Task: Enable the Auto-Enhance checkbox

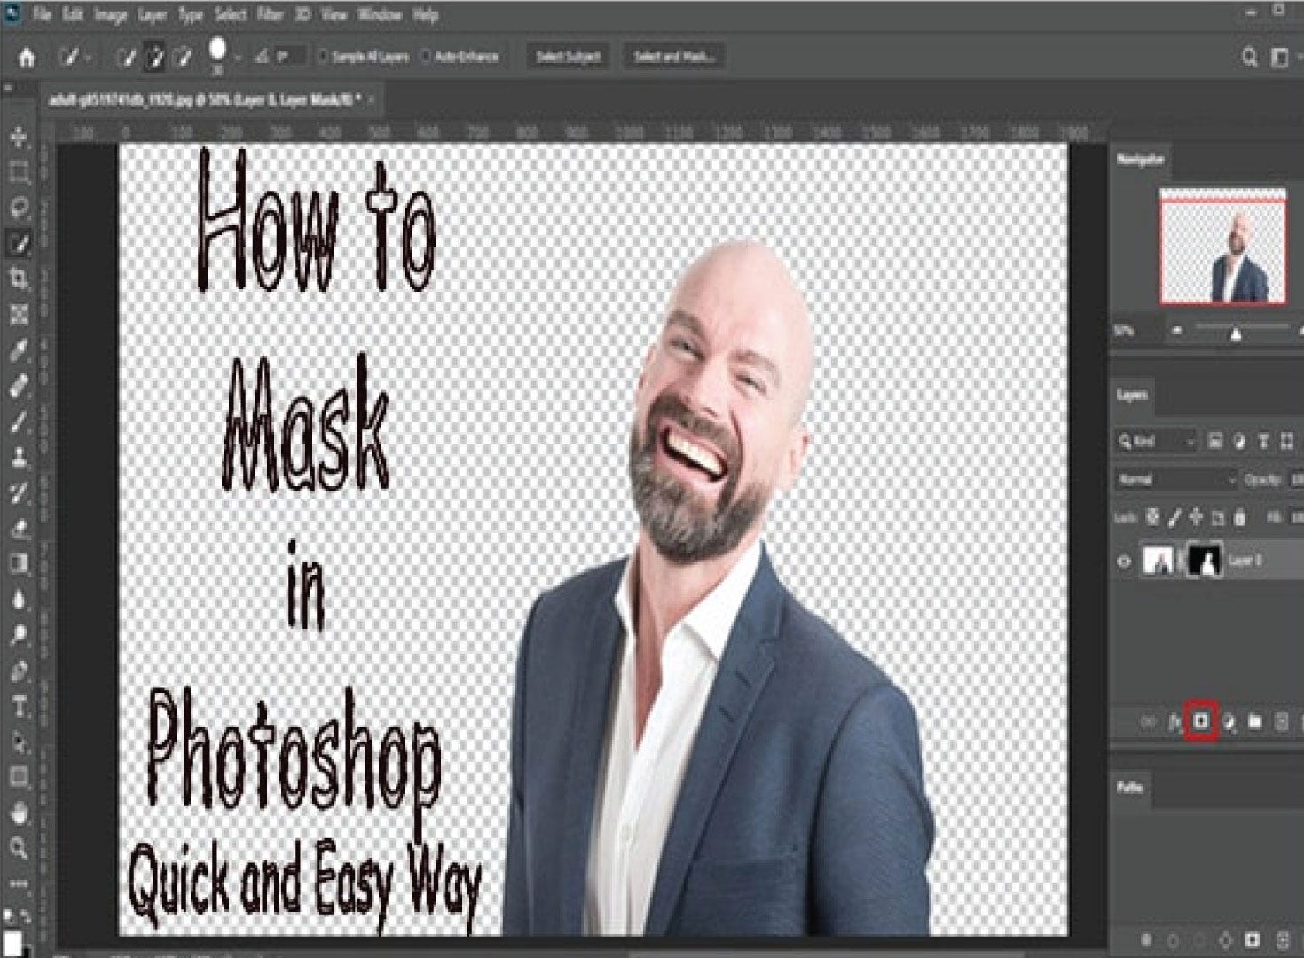Action: [426, 57]
